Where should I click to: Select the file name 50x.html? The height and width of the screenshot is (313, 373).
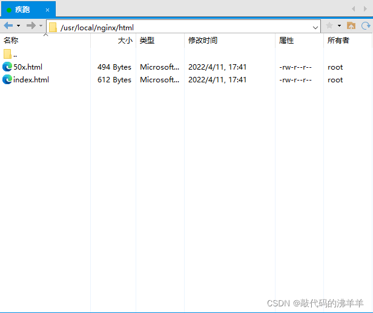point(28,67)
